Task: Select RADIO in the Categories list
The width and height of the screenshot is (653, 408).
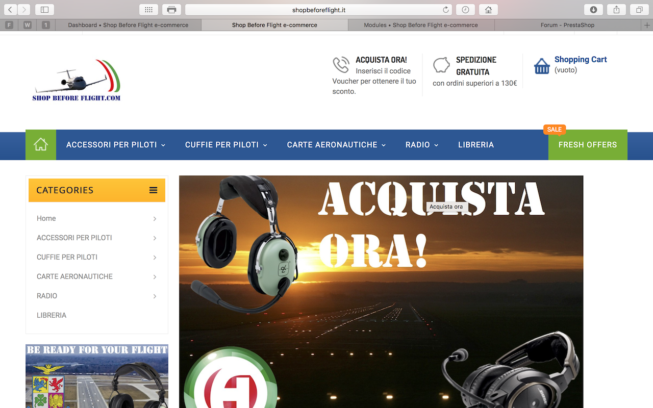Action: click(47, 296)
